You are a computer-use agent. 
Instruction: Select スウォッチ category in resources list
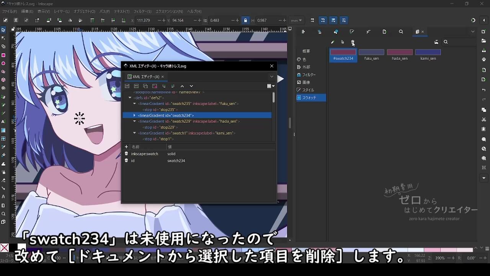click(x=311, y=98)
